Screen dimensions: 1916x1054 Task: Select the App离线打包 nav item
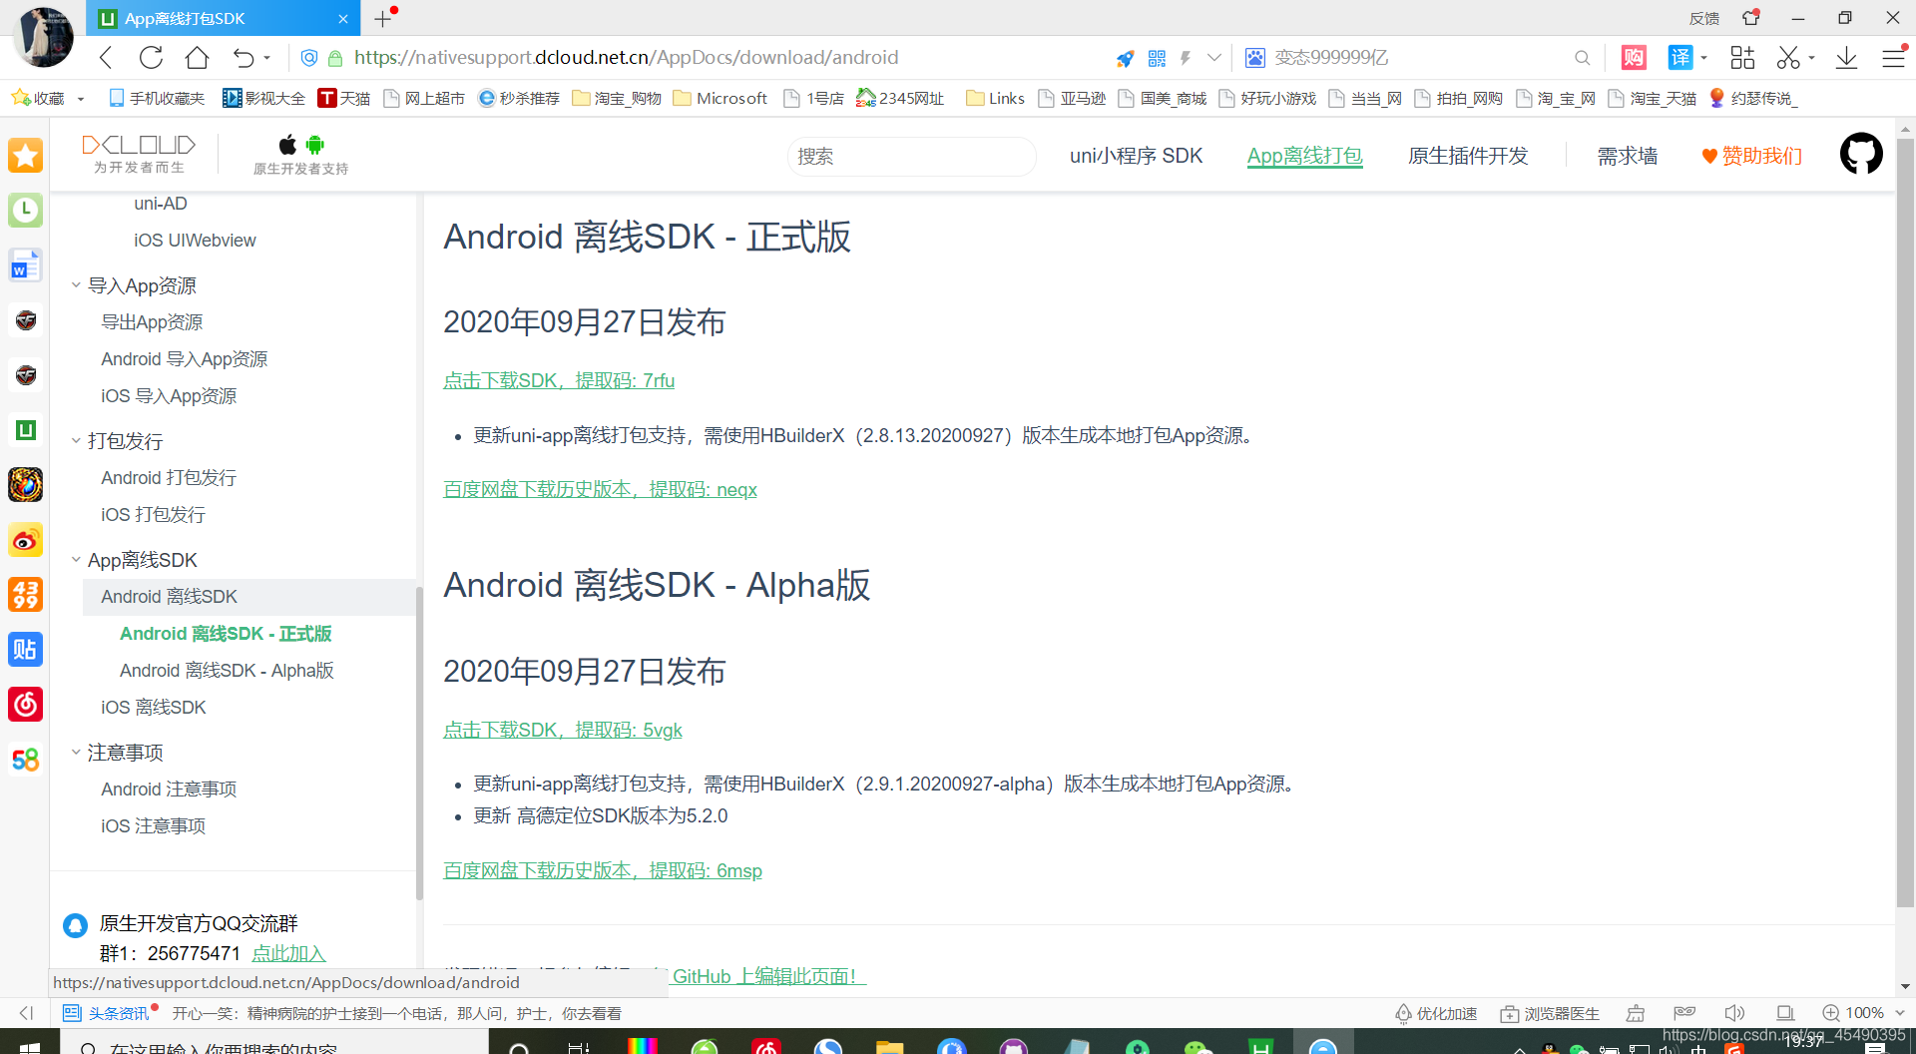(1304, 156)
